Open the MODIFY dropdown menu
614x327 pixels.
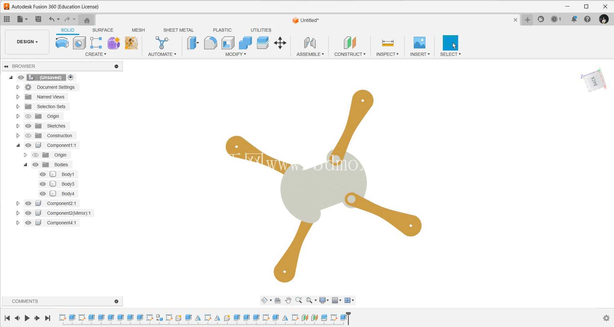click(236, 54)
